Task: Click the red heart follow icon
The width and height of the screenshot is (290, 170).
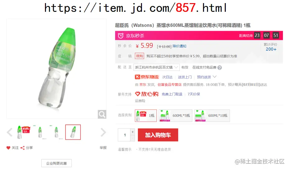Action: [8, 148]
